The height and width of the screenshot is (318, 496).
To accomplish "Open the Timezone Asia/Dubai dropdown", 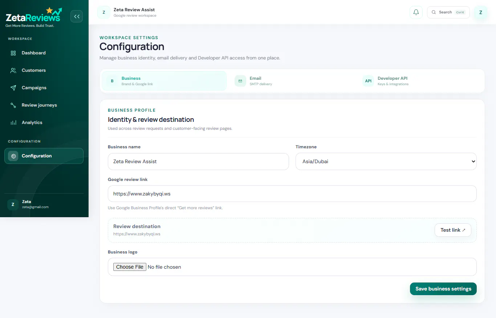I will (386, 161).
